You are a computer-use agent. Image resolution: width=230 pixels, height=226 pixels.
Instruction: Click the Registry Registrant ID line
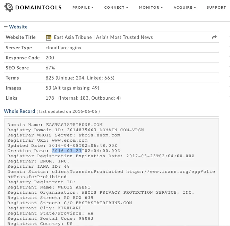41,182
